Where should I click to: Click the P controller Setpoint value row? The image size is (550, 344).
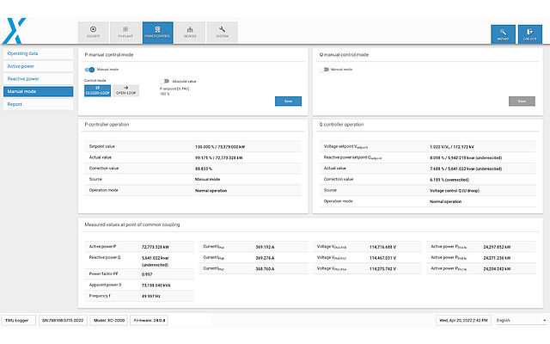(192, 146)
